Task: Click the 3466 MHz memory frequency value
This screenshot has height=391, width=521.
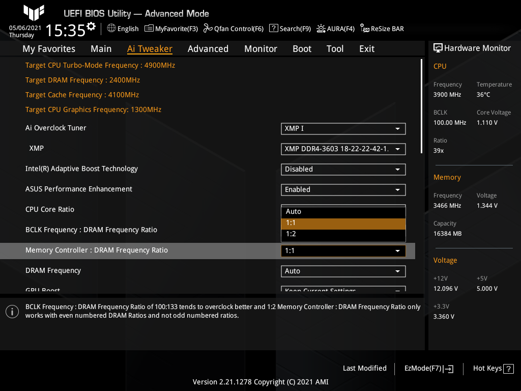Action: pyautogui.click(x=447, y=206)
